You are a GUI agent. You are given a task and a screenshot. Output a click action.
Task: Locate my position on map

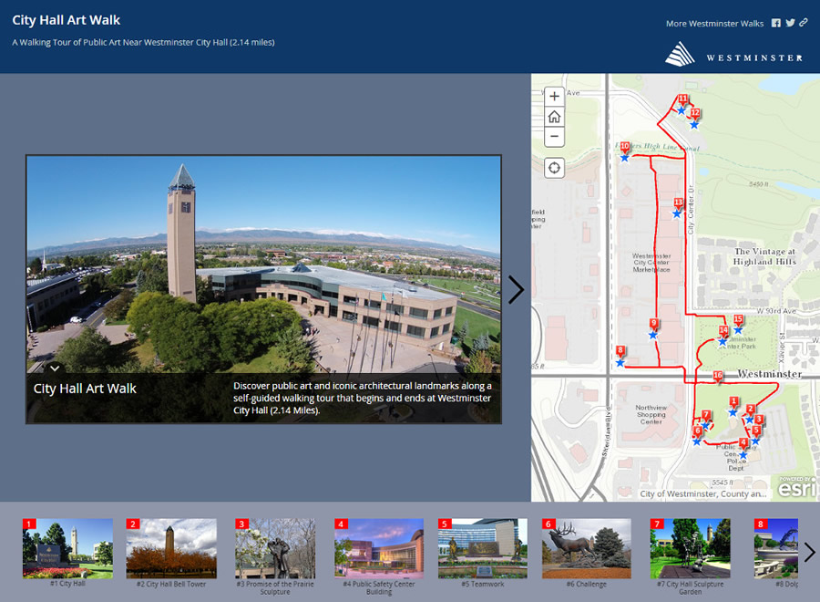pyautogui.click(x=554, y=168)
